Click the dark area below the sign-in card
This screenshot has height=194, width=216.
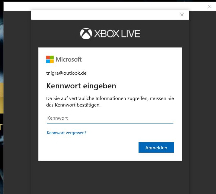(x=110, y=177)
